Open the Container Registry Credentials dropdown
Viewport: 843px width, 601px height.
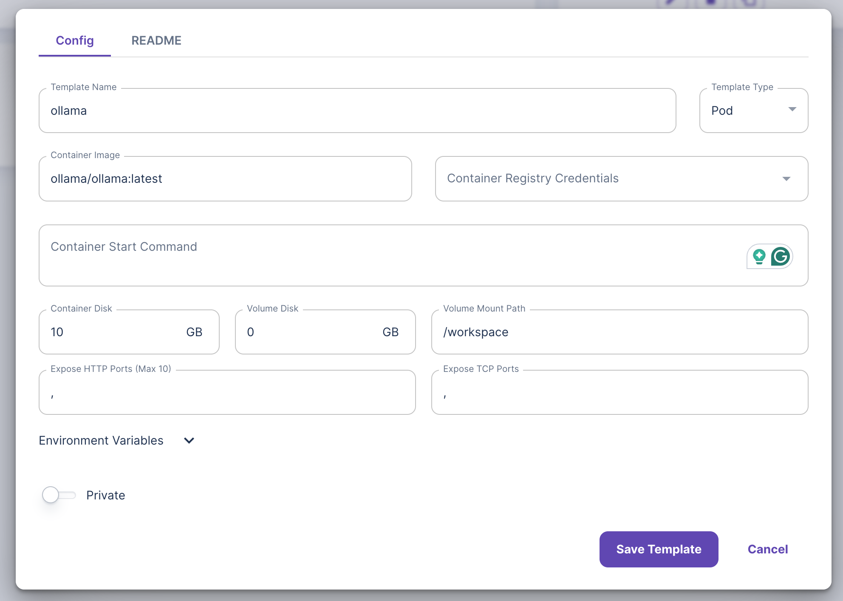[x=787, y=179]
